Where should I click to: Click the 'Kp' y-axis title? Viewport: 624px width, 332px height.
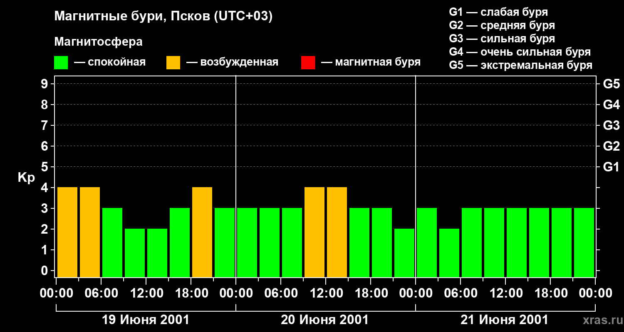click(26, 178)
